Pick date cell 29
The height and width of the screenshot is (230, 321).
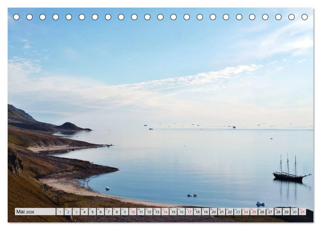pos(286,212)
